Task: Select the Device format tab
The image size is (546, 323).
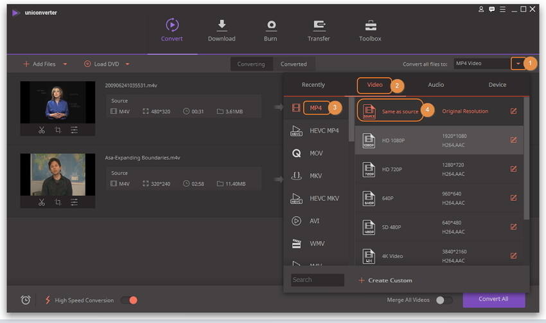Action: 497,85
